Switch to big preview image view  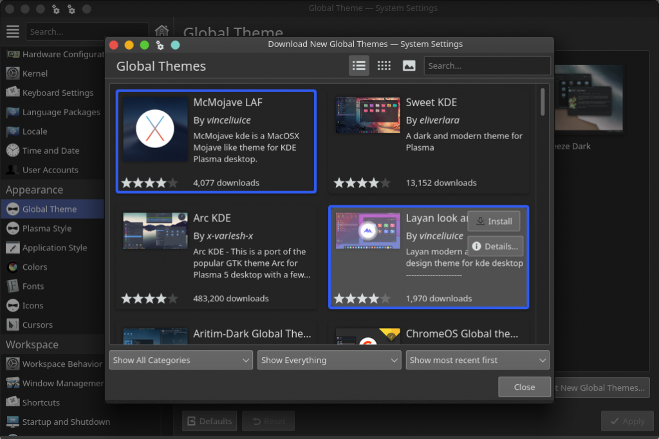[409, 65]
